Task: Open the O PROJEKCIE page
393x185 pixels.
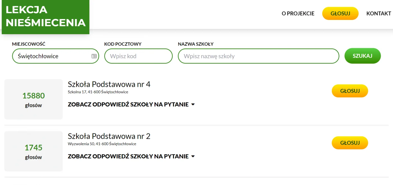Action: 298,13
